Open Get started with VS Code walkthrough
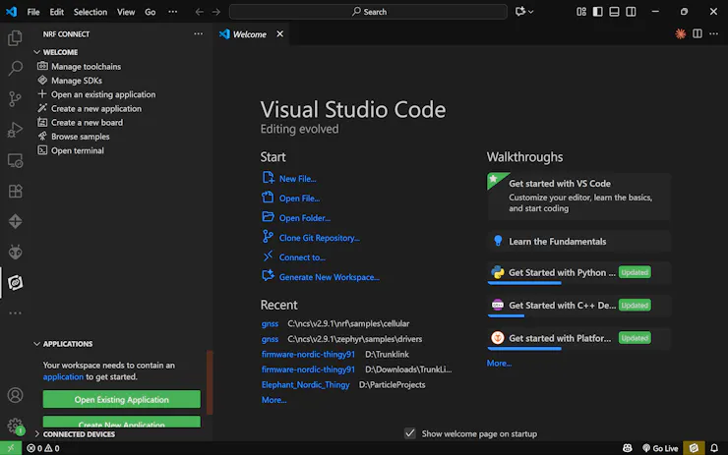The image size is (728, 455). pos(578,196)
